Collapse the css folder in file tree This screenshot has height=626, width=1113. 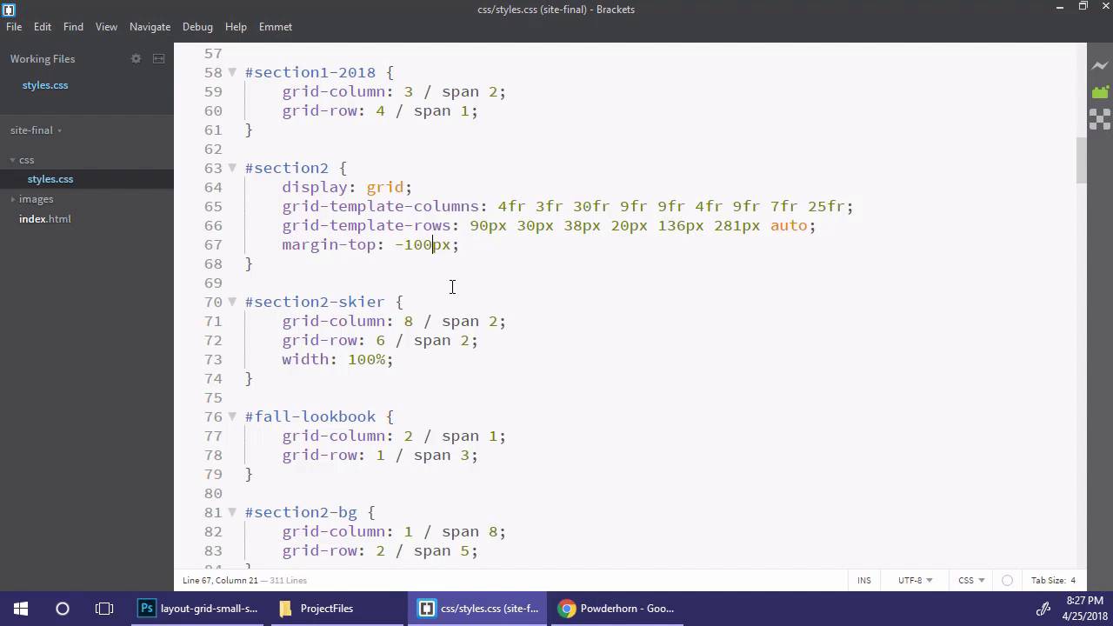coord(13,160)
